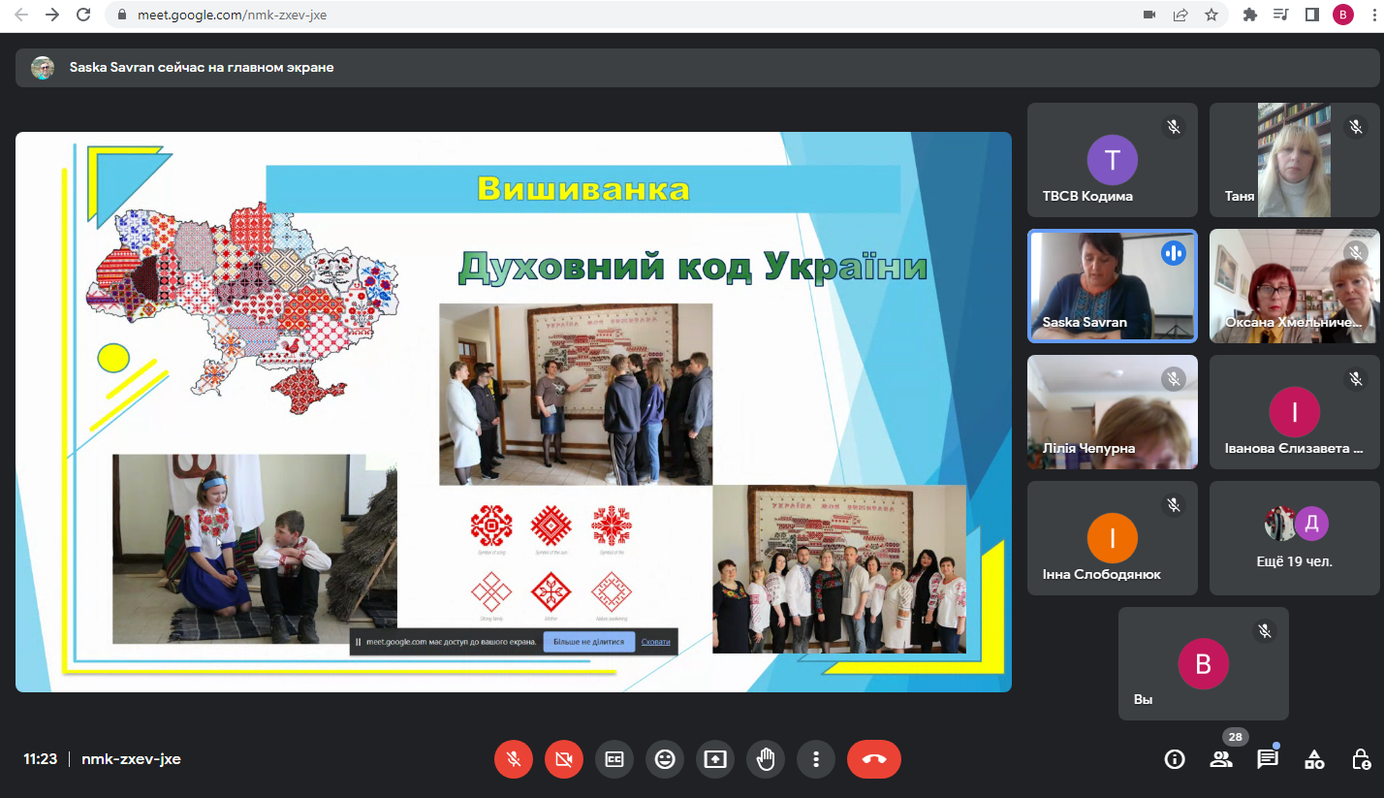The image size is (1384, 798).
Task: Click the present screen icon
Action: (715, 759)
